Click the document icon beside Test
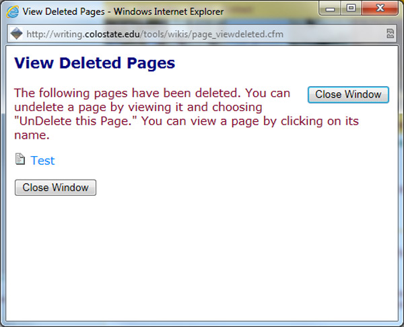Screen dimensions: 404x327 [20, 159]
